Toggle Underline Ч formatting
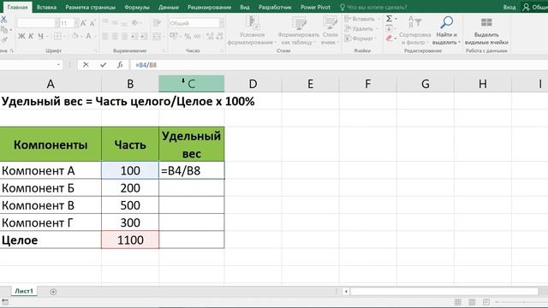 [41, 36]
